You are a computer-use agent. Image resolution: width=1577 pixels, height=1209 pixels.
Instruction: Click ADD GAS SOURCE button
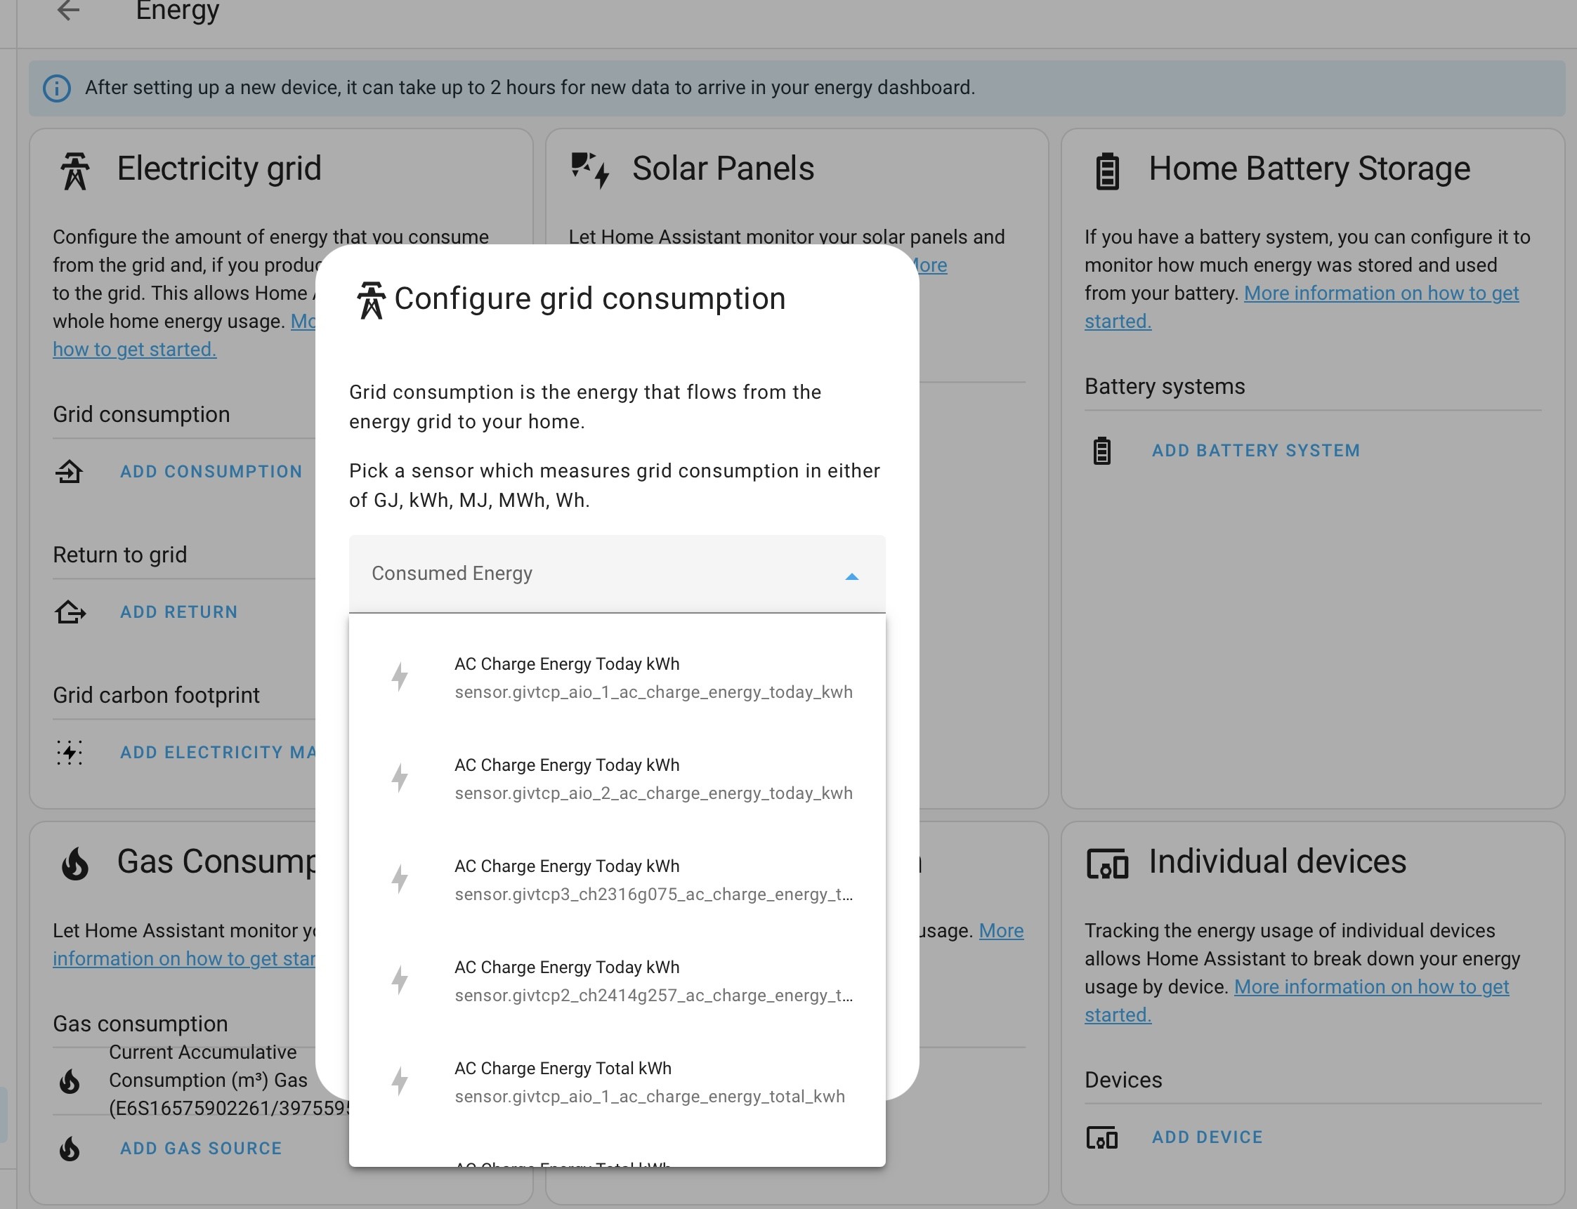pyautogui.click(x=201, y=1149)
